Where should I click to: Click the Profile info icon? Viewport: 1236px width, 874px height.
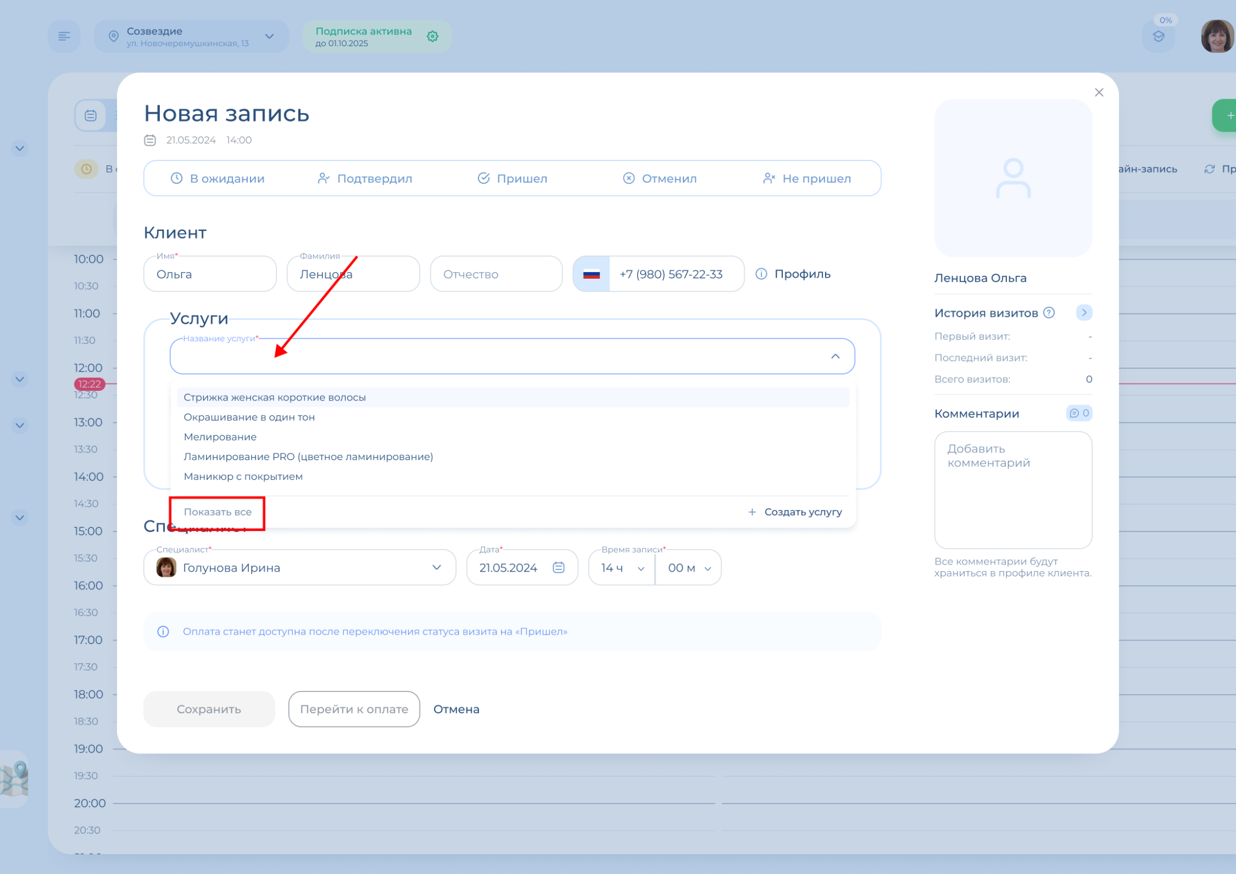761,274
